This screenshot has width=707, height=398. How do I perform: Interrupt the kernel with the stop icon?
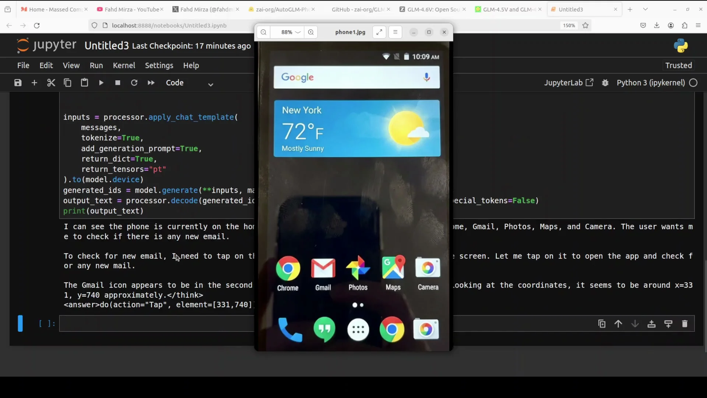(x=117, y=83)
